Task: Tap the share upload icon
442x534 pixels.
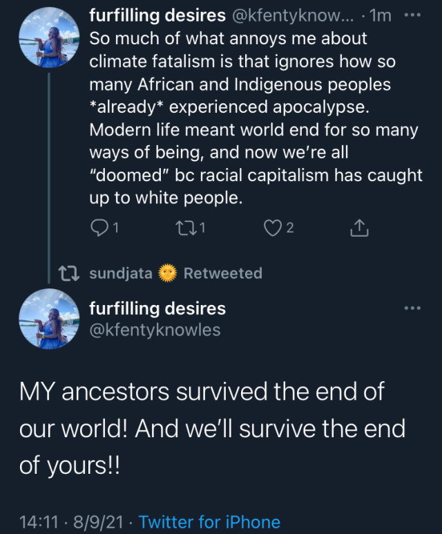Action: click(x=359, y=228)
